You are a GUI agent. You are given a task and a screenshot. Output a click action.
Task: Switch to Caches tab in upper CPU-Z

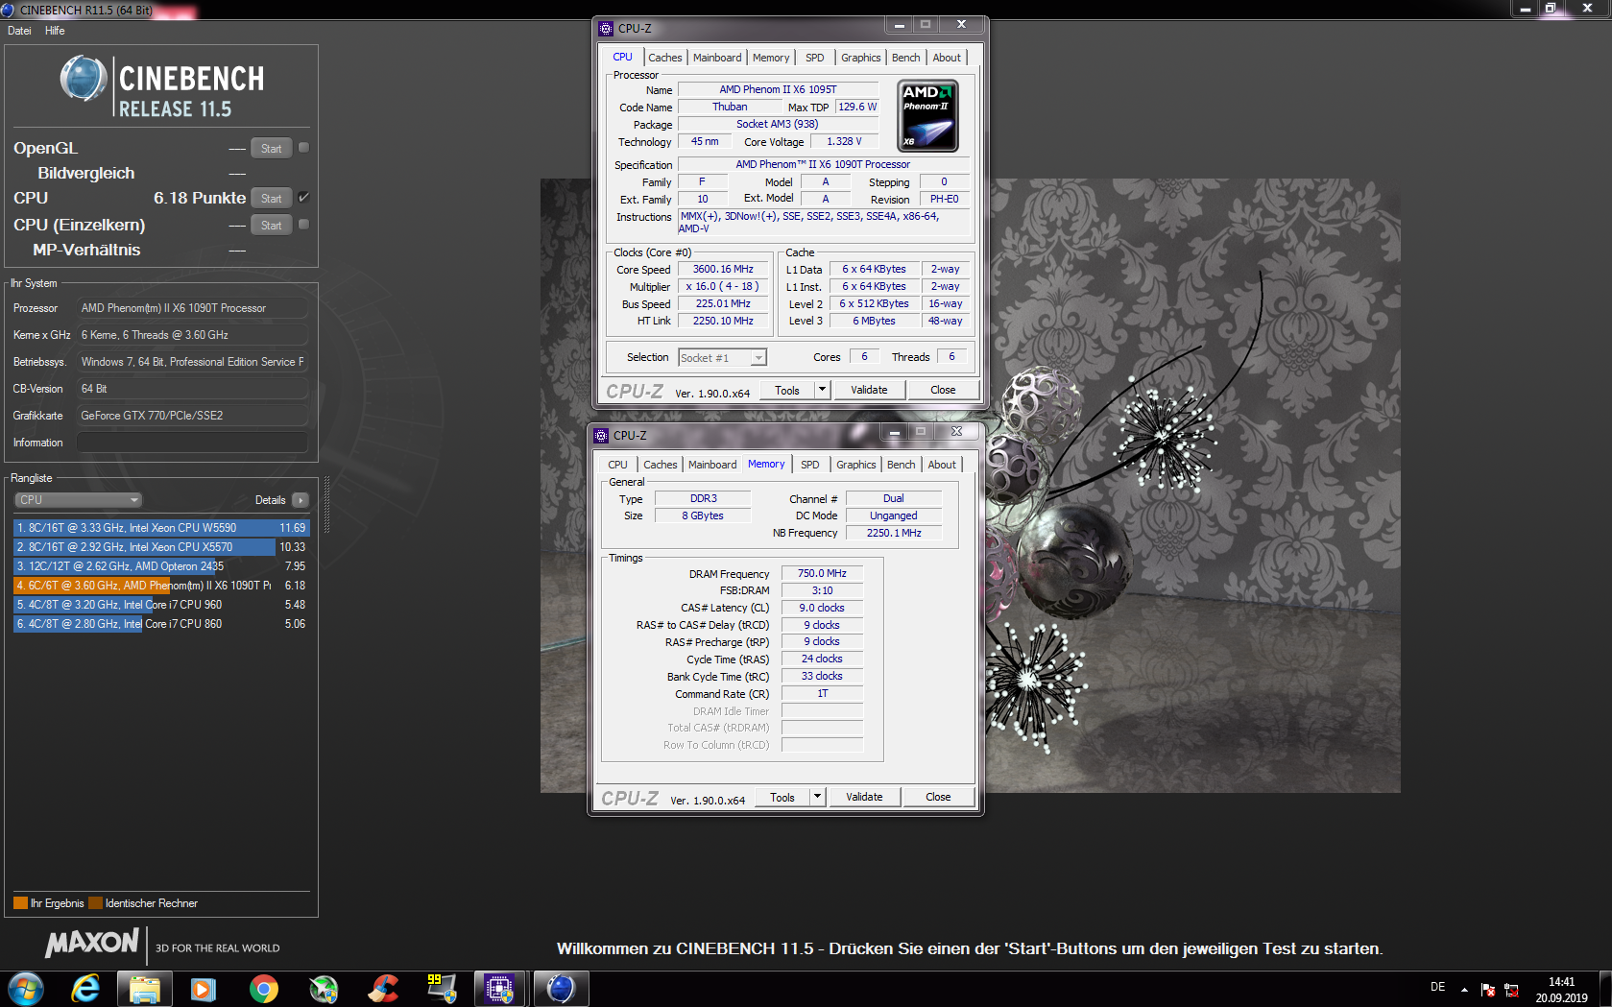(664, 58)
